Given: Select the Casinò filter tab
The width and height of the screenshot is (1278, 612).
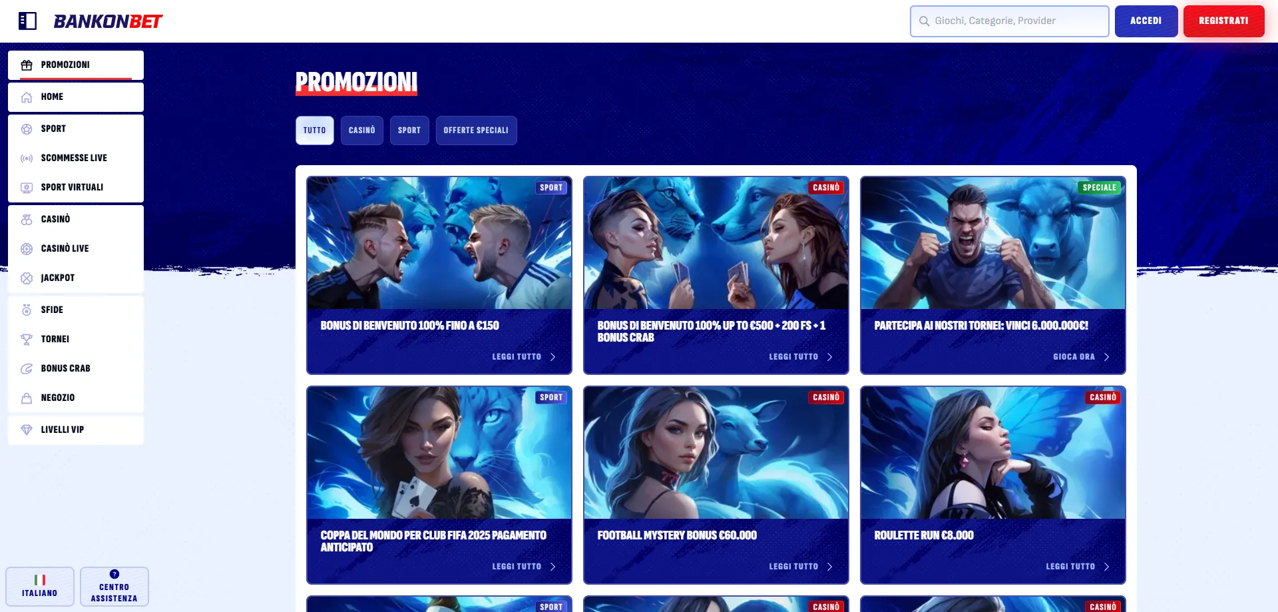Looking at the screenshot, I should point(361,131).
